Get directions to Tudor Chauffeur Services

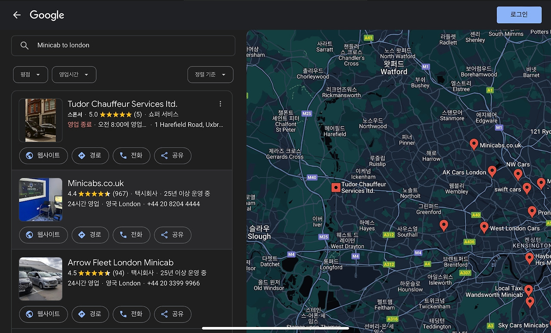click(90, 156)
